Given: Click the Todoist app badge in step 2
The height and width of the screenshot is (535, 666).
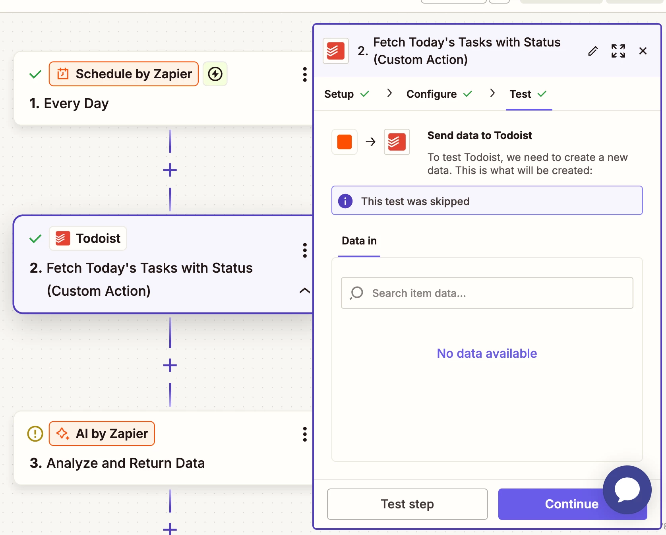Looking at the screenshot, I should coord(88,238).
